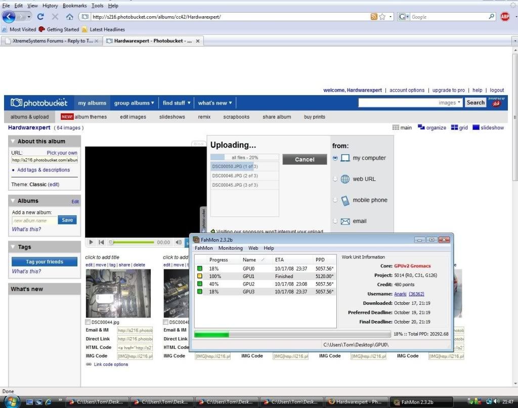Check the DSC00044.jpg image checkbox

tap(88, 322)
